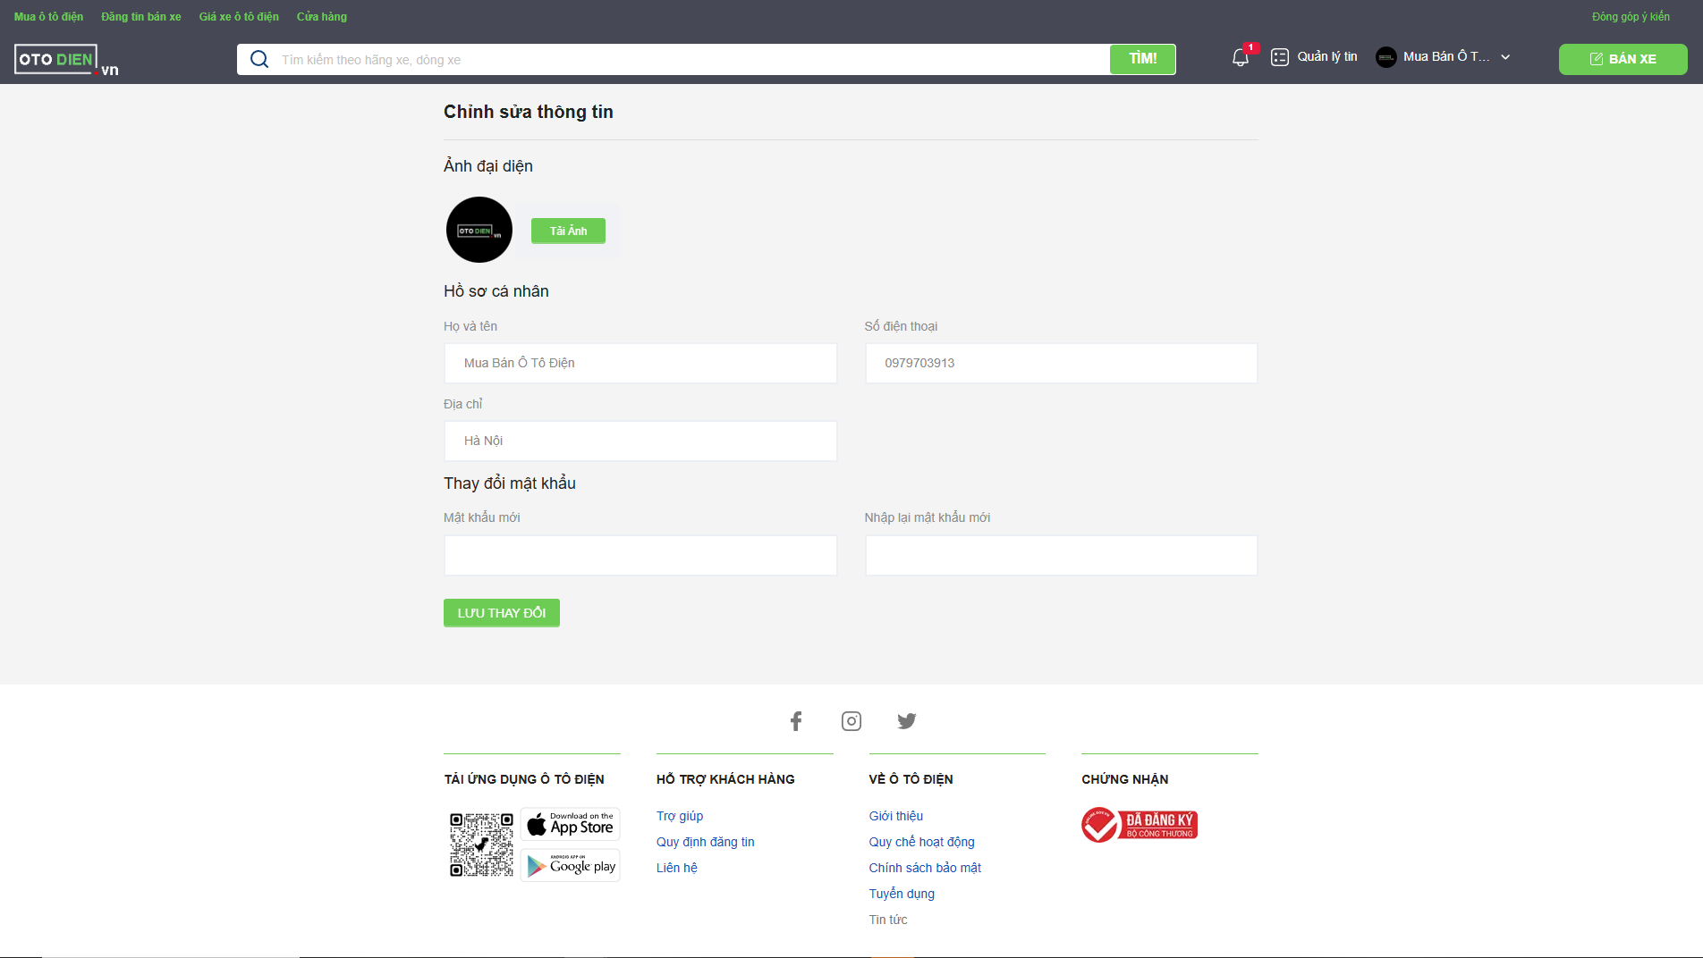This screenshot has width=1703, height=958.
Task: Open the Instagram social icon
Action: pos(851,721)
